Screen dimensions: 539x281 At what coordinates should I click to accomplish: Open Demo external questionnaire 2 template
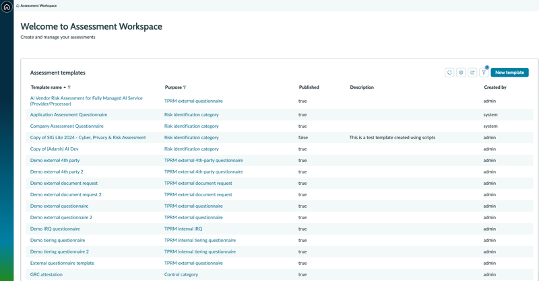coord(61,217)
